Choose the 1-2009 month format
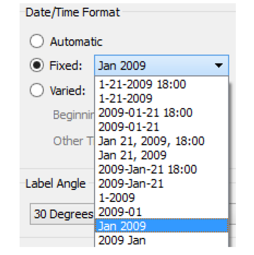Screen dimensions: 254x255 point(116,198)
